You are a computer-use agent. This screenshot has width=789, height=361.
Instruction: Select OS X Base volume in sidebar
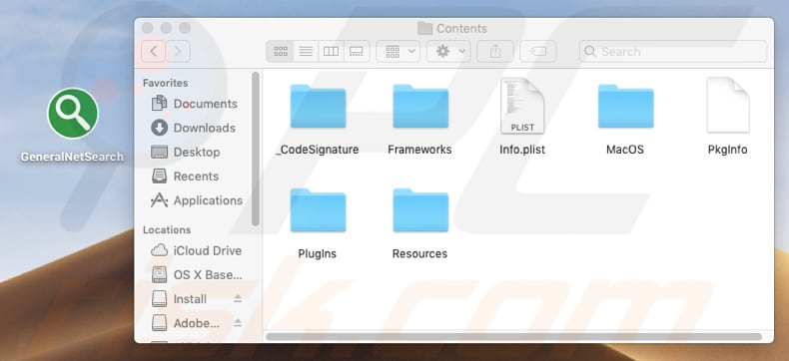196,274
